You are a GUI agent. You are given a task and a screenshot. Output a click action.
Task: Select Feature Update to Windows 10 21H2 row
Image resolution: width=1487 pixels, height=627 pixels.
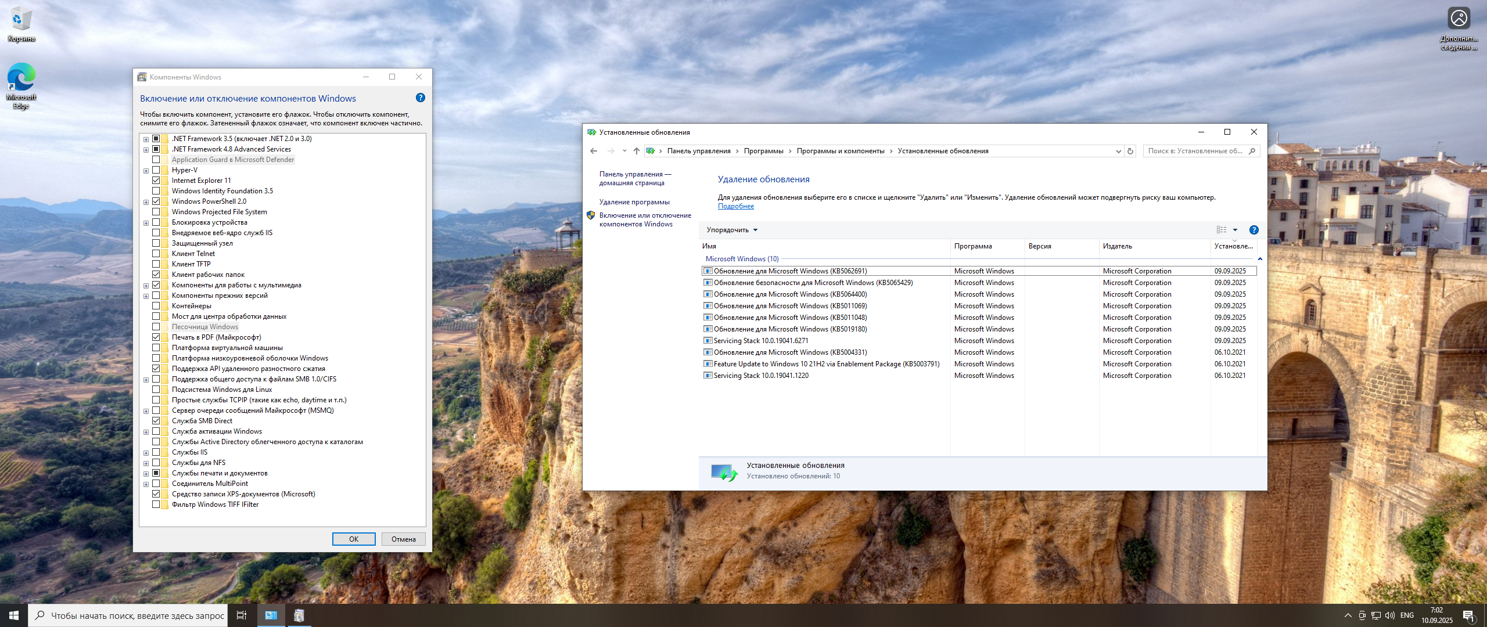tap(979, 364)
